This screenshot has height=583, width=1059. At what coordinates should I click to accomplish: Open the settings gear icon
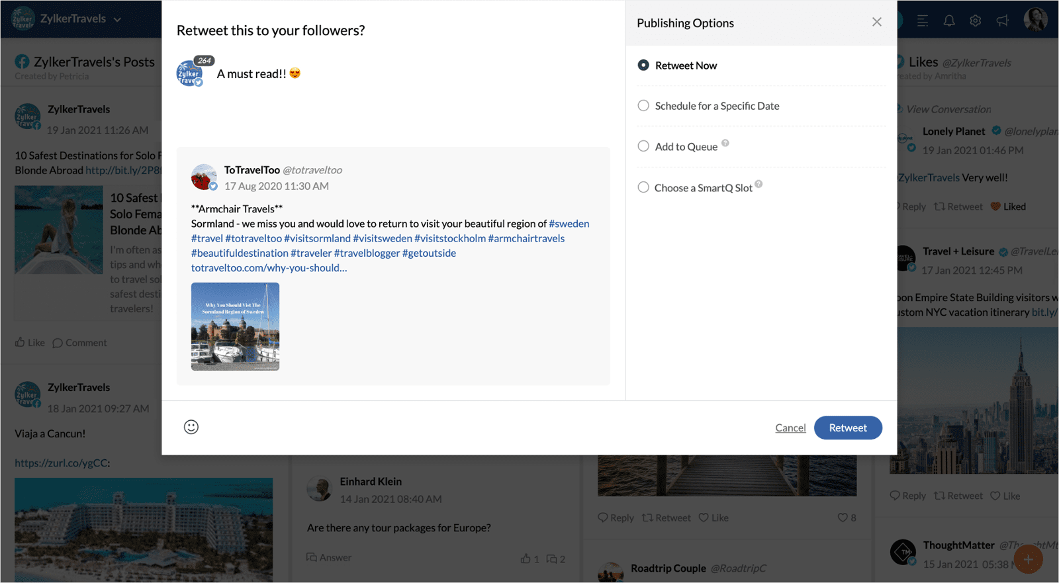pyautogui.click(x=975, y=21)
